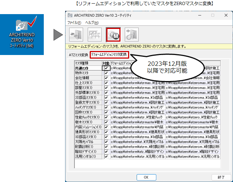The width and height of the screenshot is (233, 182).
Task: Click 3D部品 destination path cell
Action: 193,137
